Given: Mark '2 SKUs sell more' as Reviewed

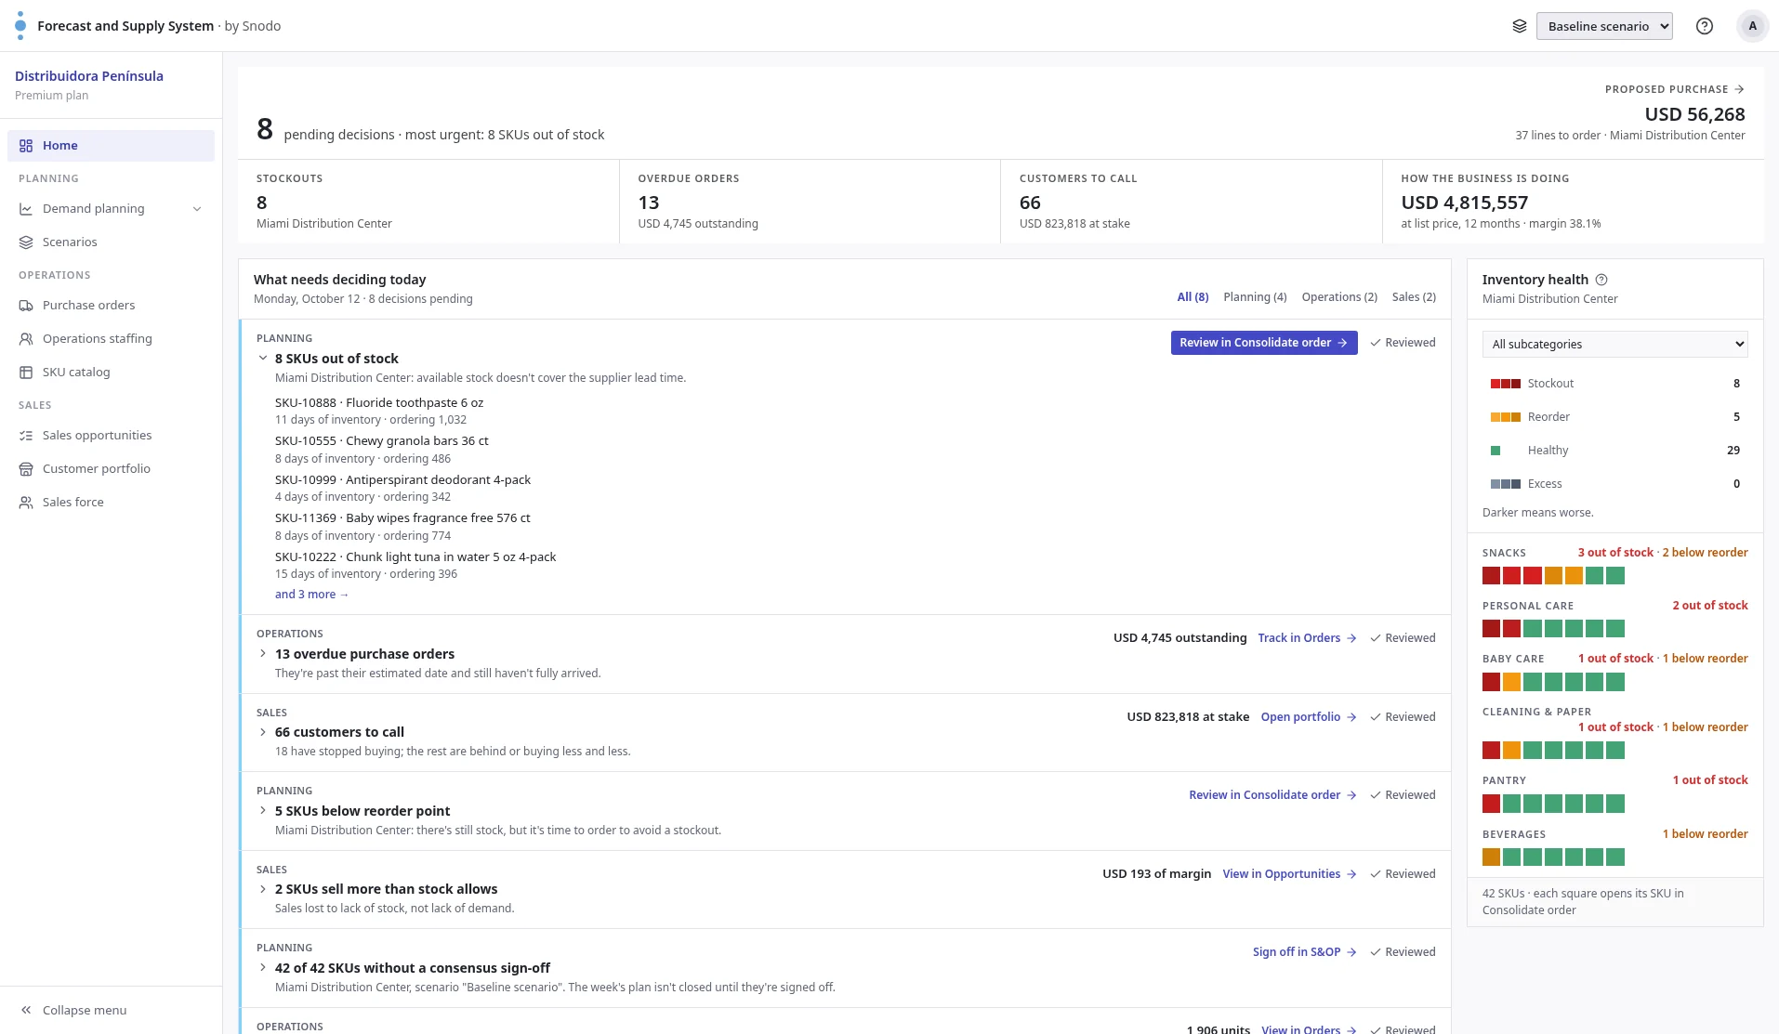Looking at the screenshot, I should click(x=1403, y=874).
